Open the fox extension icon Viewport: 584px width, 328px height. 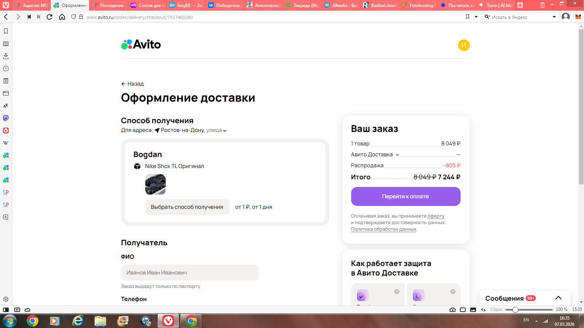578,17
